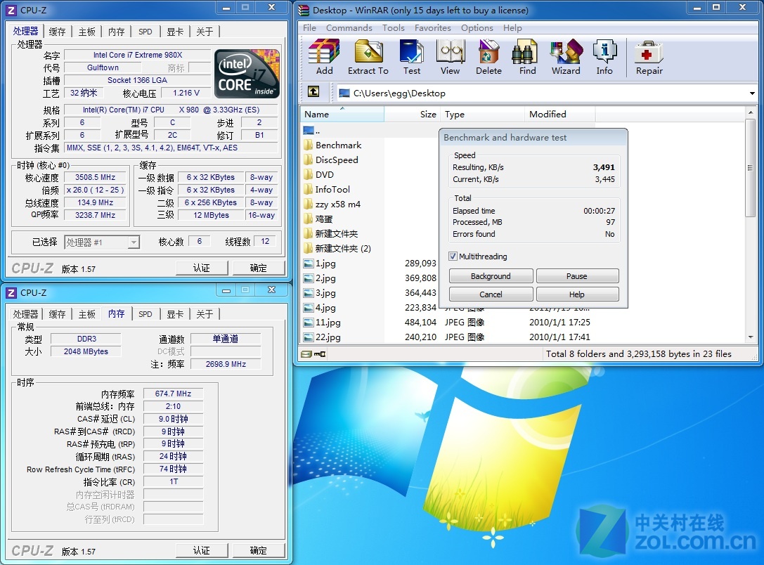This screenshot has width=764, height=565.
Task: Go up one folder with the up-arrow icon
Action: coord(313,91)
